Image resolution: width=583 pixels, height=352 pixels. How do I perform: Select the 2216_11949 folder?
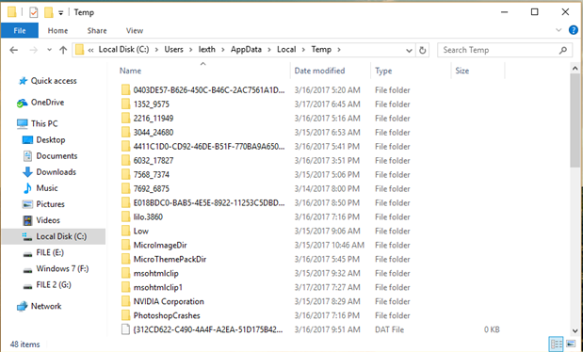point(154,119)
